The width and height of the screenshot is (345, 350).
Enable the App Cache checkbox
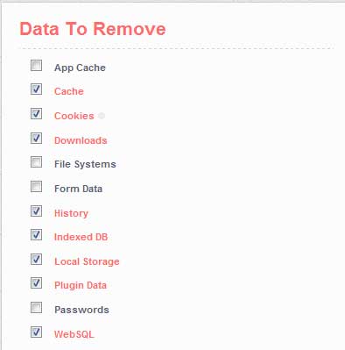coord(36,66)
